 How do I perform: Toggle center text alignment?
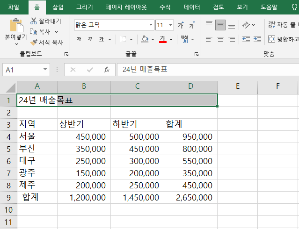[x=220, y=39]
